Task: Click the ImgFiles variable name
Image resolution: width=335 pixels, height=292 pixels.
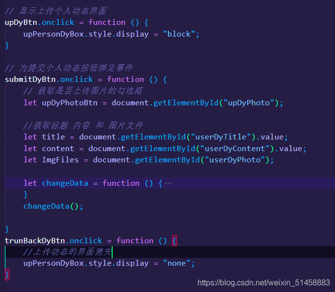Action: pyautogui.click(x=60, y=160)
